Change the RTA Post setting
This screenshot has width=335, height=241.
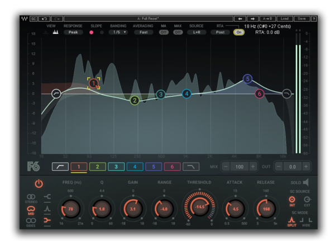tap(220, 32)
